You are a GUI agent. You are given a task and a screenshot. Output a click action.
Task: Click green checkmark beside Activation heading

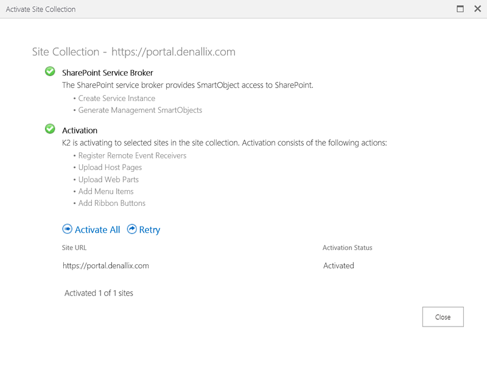[x=50, y=129]
